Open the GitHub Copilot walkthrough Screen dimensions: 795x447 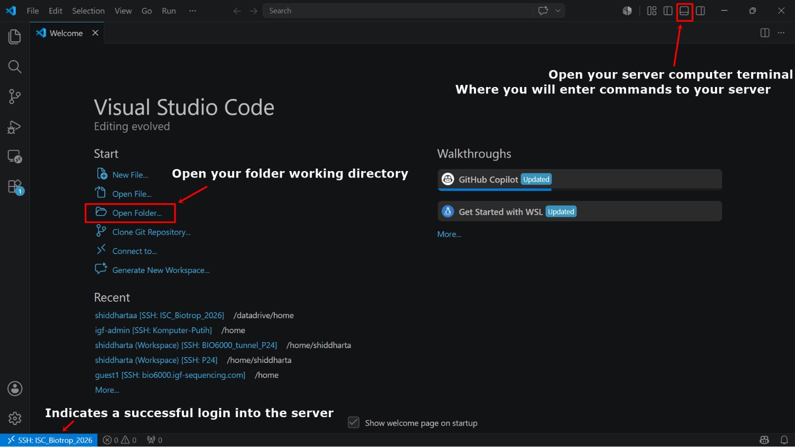coord(579,179)
